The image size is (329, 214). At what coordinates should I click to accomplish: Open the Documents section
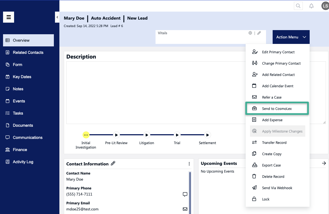[28, 125]
